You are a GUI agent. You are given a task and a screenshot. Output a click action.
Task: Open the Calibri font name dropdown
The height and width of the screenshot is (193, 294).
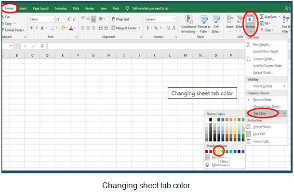point(54,19)
